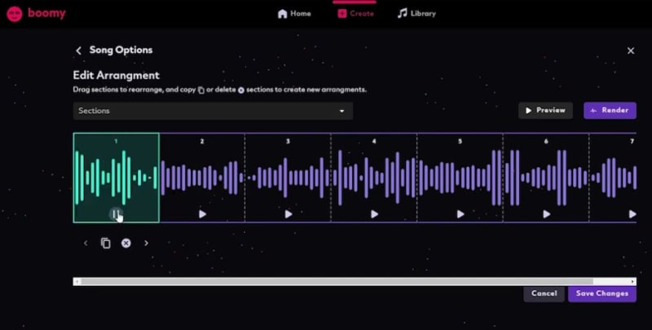The height and width of the screenshot is (330, 652).
Task: Click the Preview button
Action: 545,111
